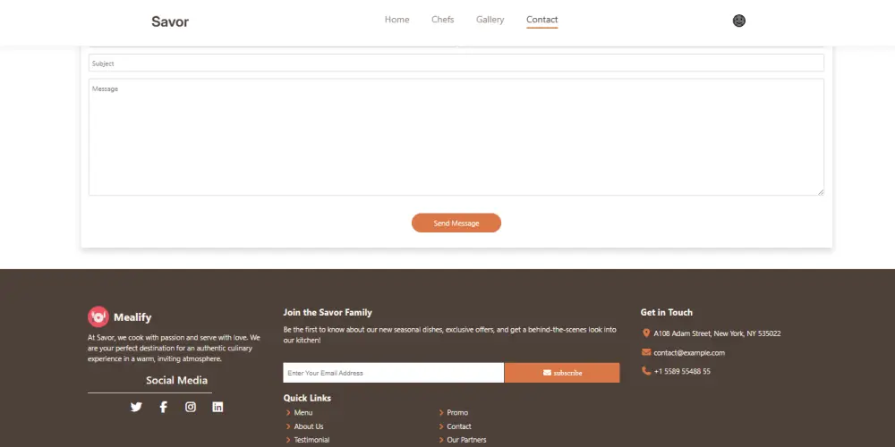Click the Savor logo in the header
This screenshot has height=447, width=895.
[169, 21]
